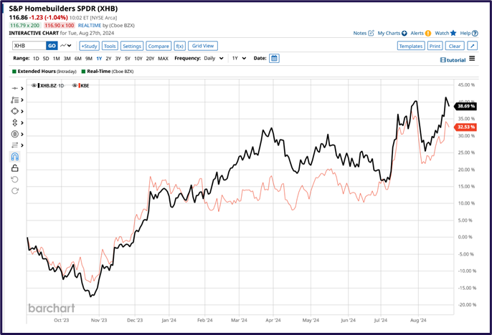Select the shapes drawing tool icon
The height and width of the screenshot is (335, 492).
[x=15, y=111]
